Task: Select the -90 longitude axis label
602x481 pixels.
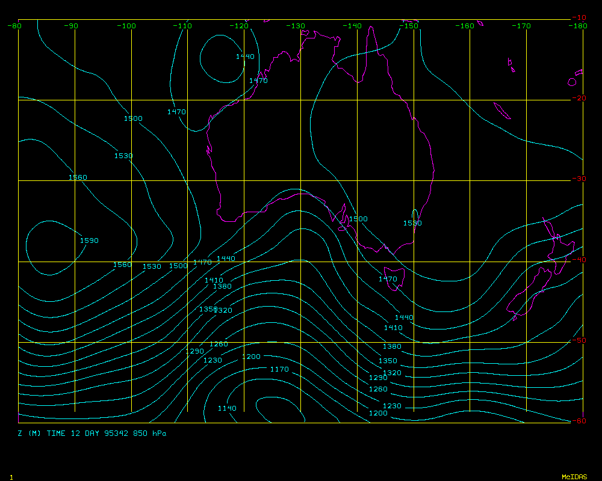Action: 71,26
